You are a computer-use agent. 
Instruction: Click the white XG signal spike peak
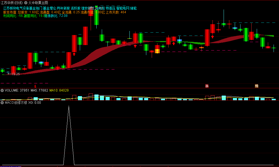click(69, 106)
